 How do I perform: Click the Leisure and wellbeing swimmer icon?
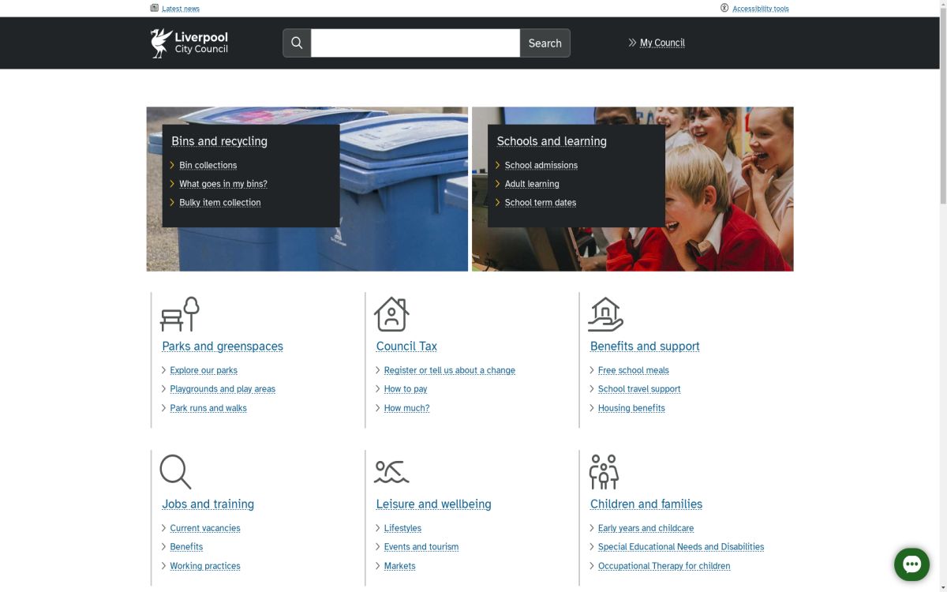click(391, 471)
